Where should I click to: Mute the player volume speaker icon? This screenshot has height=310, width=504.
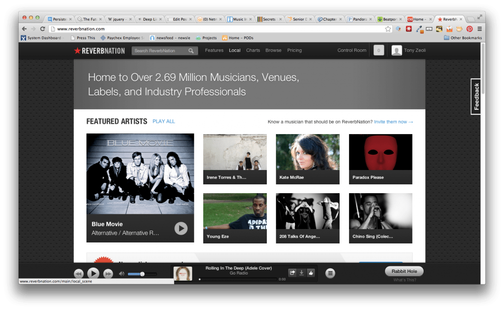click(122, 274)
